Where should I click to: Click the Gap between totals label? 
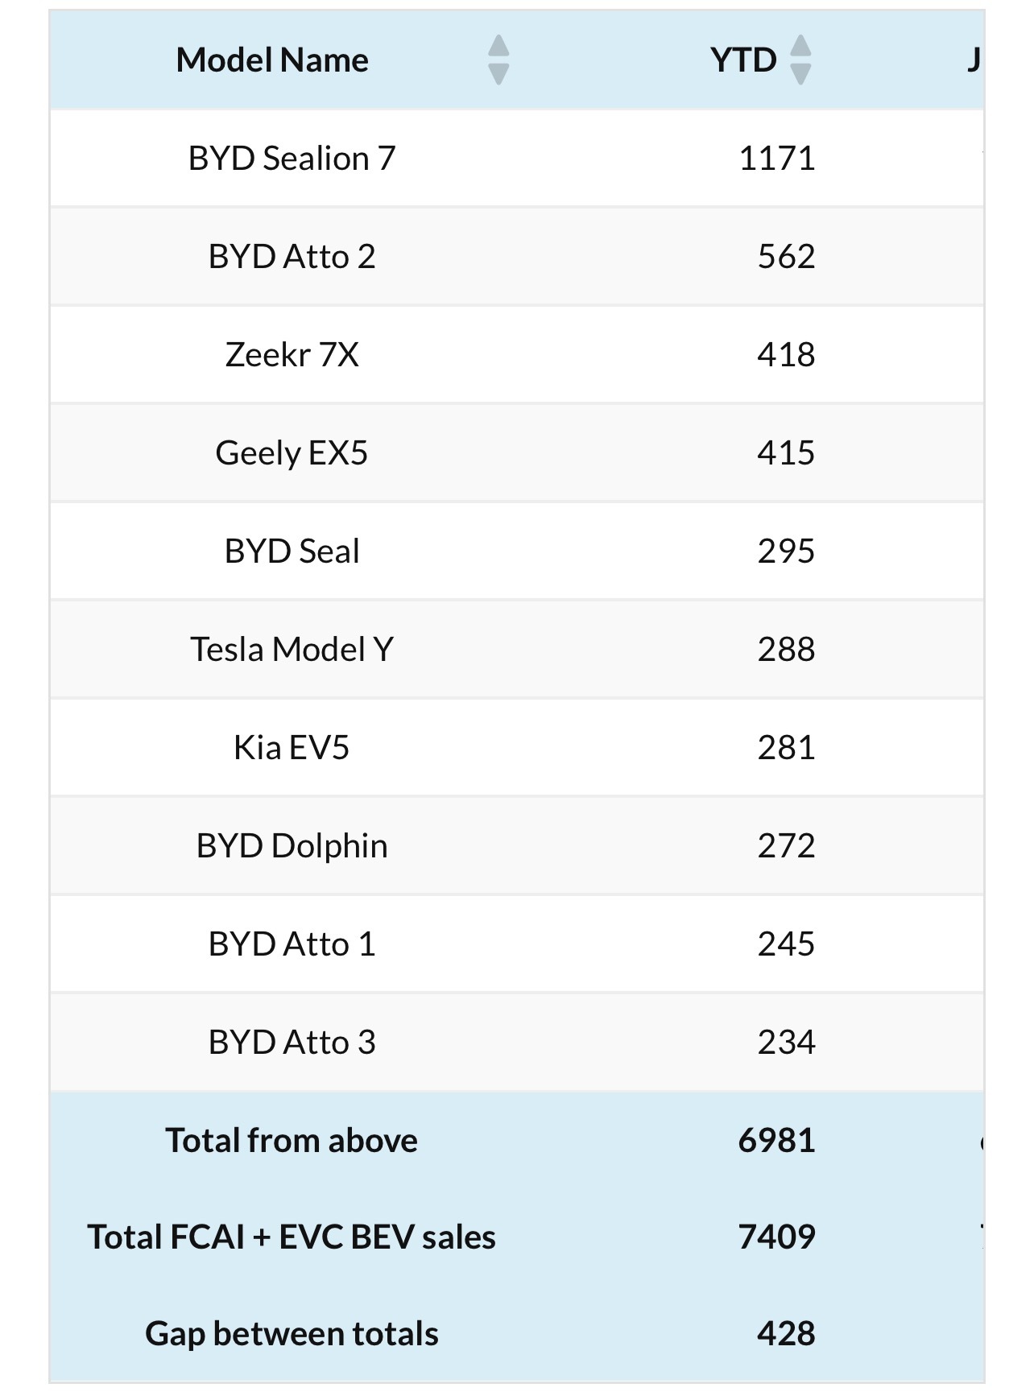[292, 1334]
